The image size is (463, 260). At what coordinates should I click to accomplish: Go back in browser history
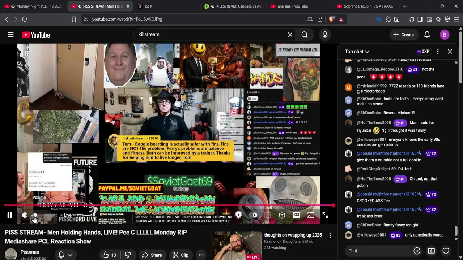[7, 19]
